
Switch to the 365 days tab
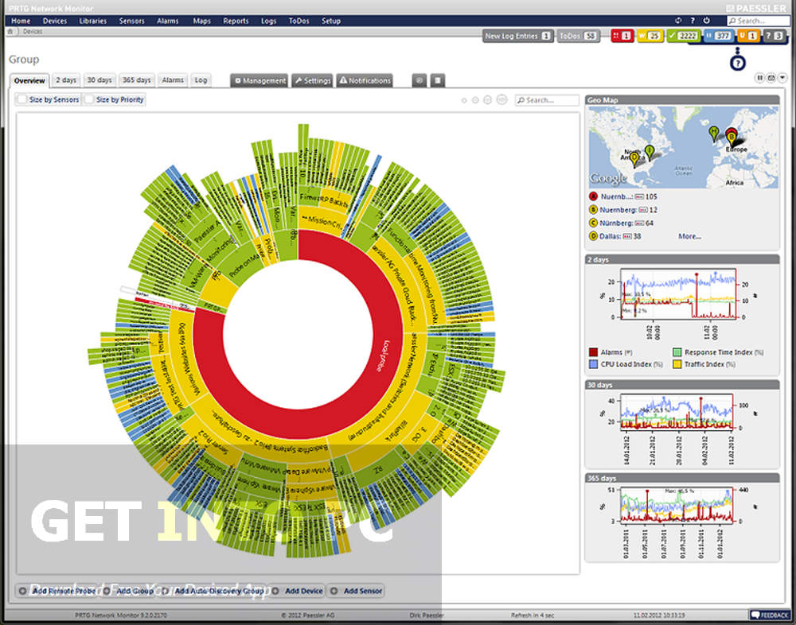[137, 80]
